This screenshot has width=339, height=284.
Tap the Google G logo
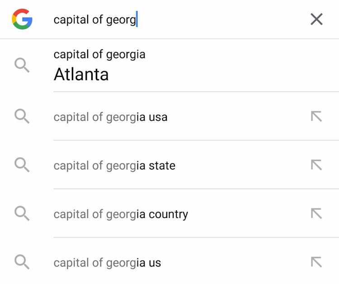(22, 19)
